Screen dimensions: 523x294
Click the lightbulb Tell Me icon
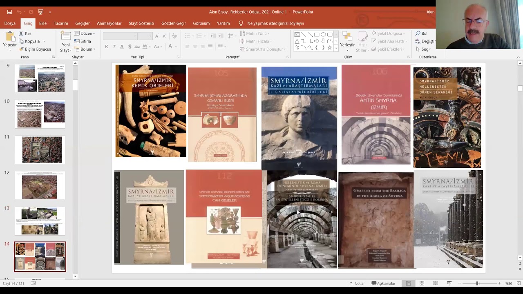pos(241,23)
